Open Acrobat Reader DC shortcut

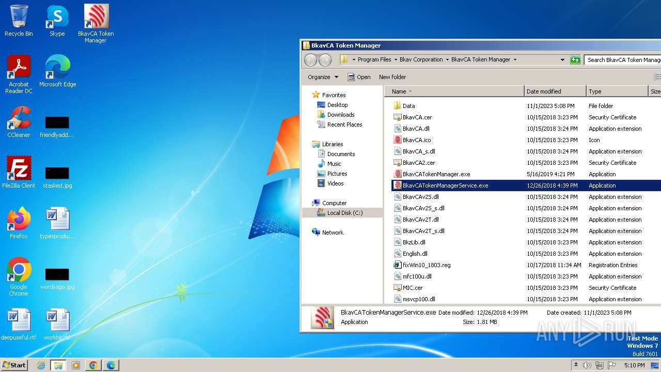19,74
